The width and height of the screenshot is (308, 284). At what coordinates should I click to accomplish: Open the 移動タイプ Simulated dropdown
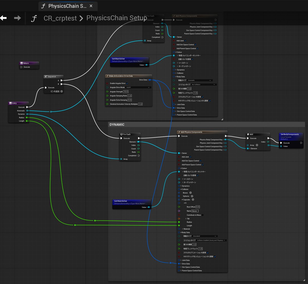(x=204, y=236)
